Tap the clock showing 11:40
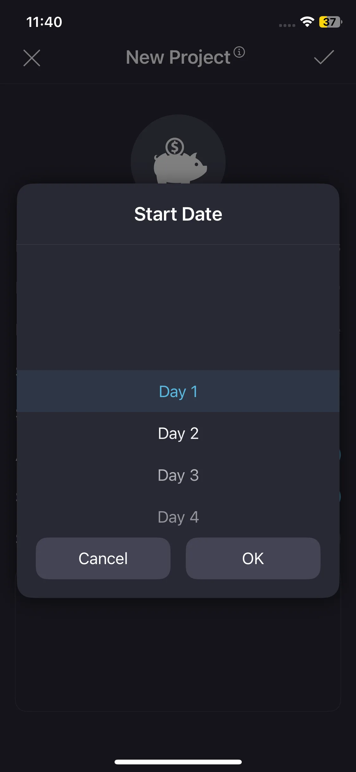Image resolution: width=356 pixels, height=772 pixels. (x=44, y=22)
